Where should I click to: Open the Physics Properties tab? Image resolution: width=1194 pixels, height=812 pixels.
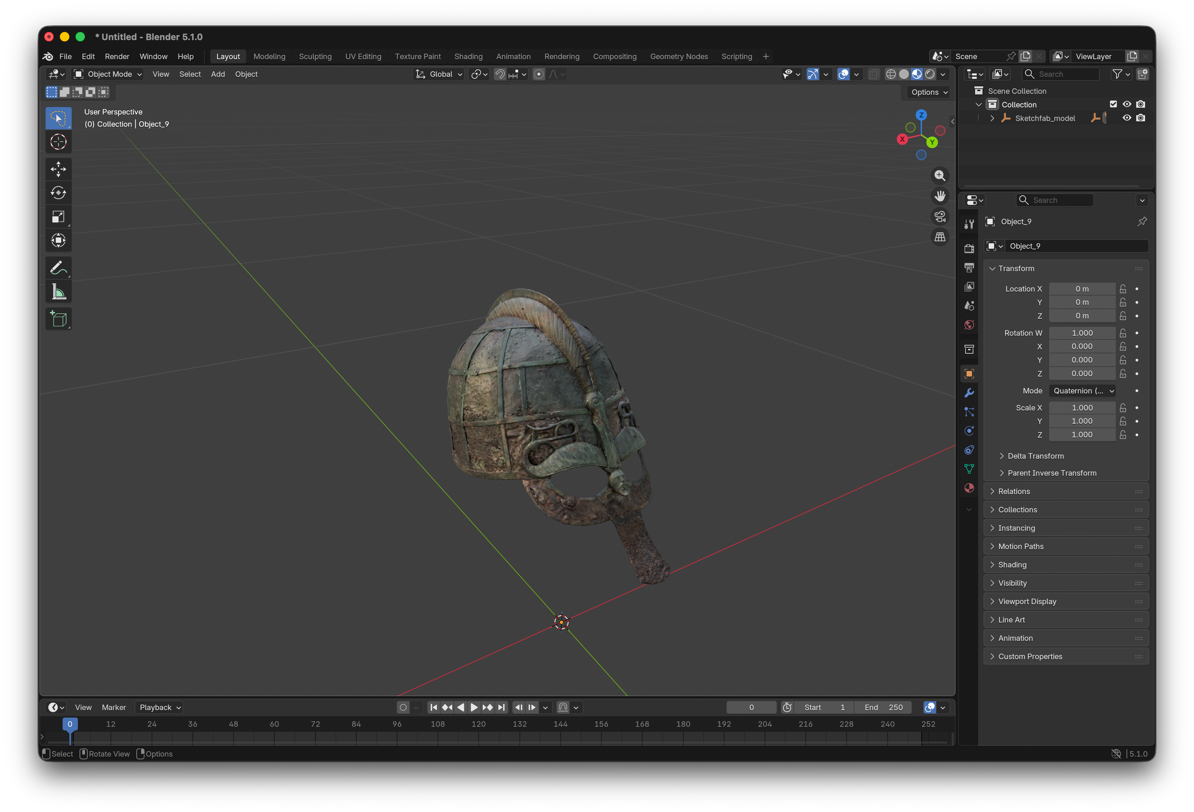pos(969,430)
